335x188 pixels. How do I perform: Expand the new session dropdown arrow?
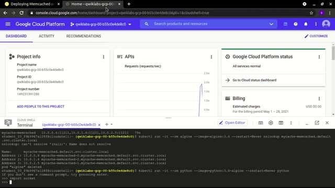111,124
